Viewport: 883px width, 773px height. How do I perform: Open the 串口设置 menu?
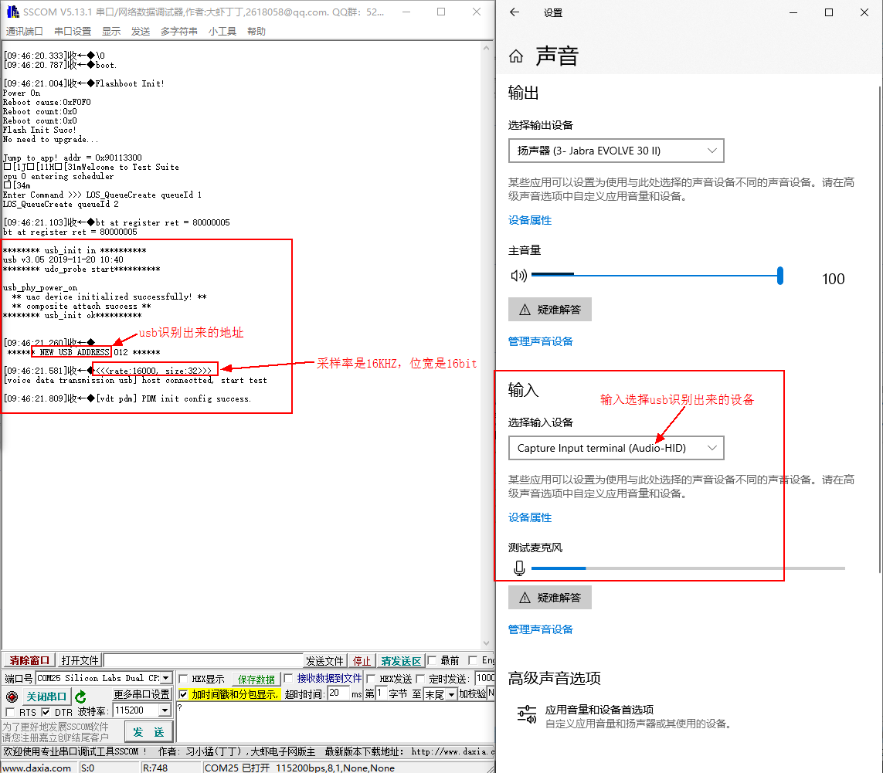point(73,32)
